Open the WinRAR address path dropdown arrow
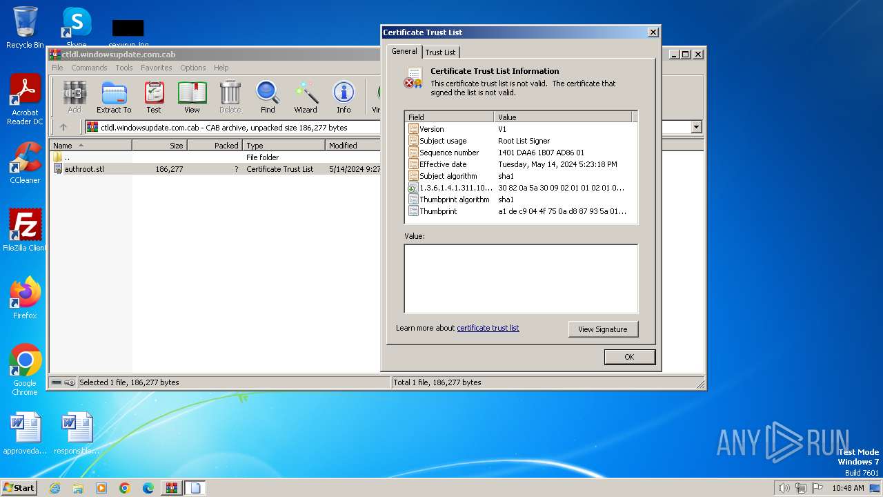Image resolution: width=883 pixels, height=497 pixels. pos(696,127)
